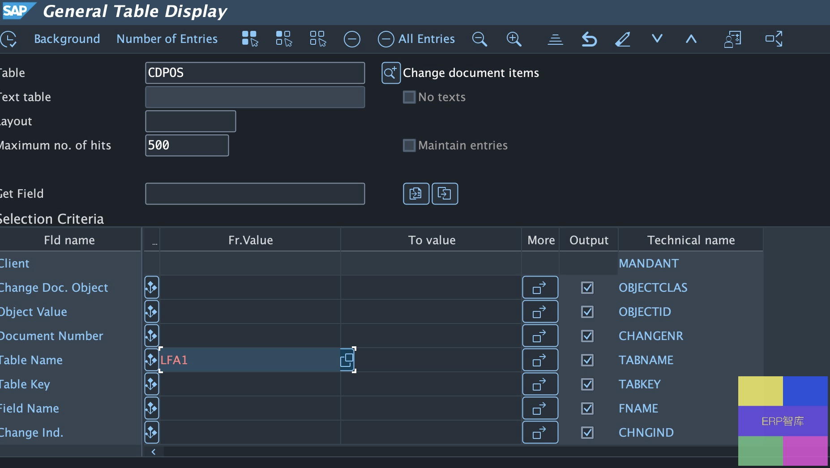The image size is (830, 468).
Task: Click the first document icon beside Get Field
Action: (x=416, y=194)
